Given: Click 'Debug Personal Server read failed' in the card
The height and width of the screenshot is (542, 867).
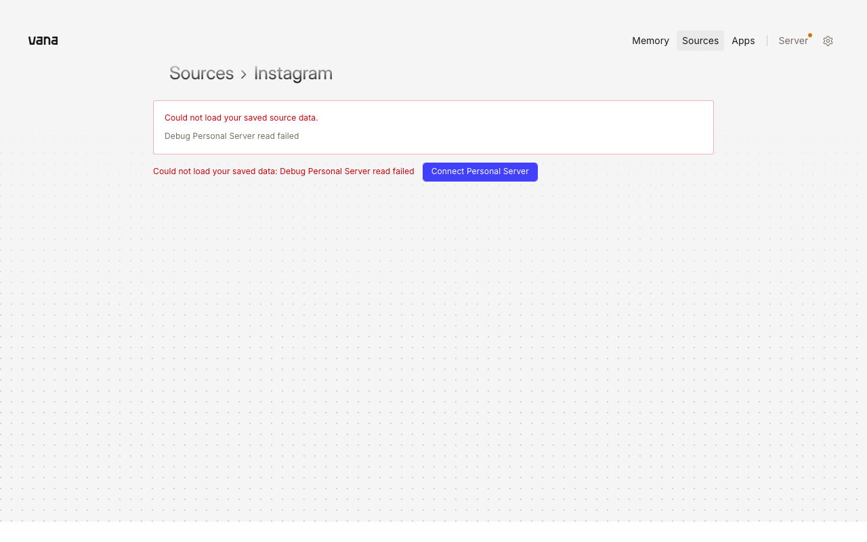Looking at the screenshot, I should pyautogui.click(x=232, y=136).
